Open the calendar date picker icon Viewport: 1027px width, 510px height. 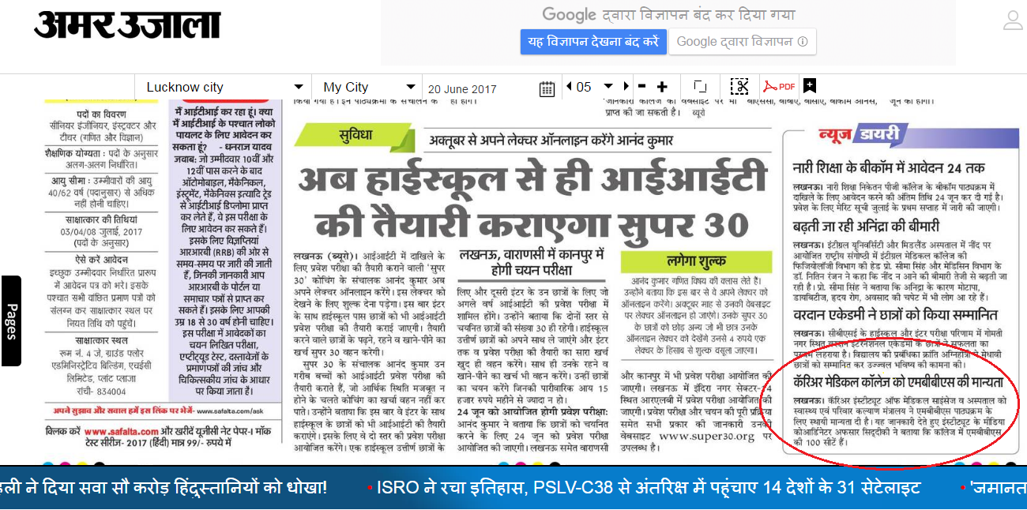(x=547, y=88)
